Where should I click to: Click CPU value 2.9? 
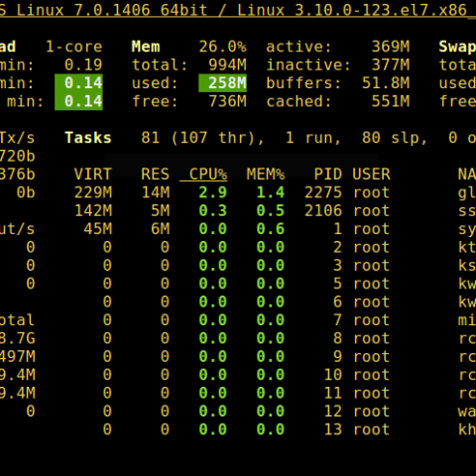(x=213, y=192)
